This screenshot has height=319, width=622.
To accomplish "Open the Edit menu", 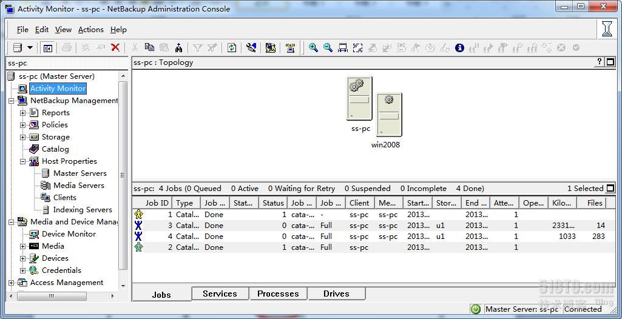I will 42,30.
